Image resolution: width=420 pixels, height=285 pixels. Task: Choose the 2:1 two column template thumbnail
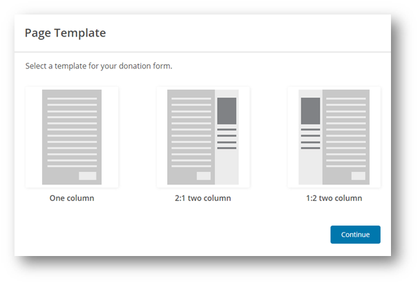(203, 137)
